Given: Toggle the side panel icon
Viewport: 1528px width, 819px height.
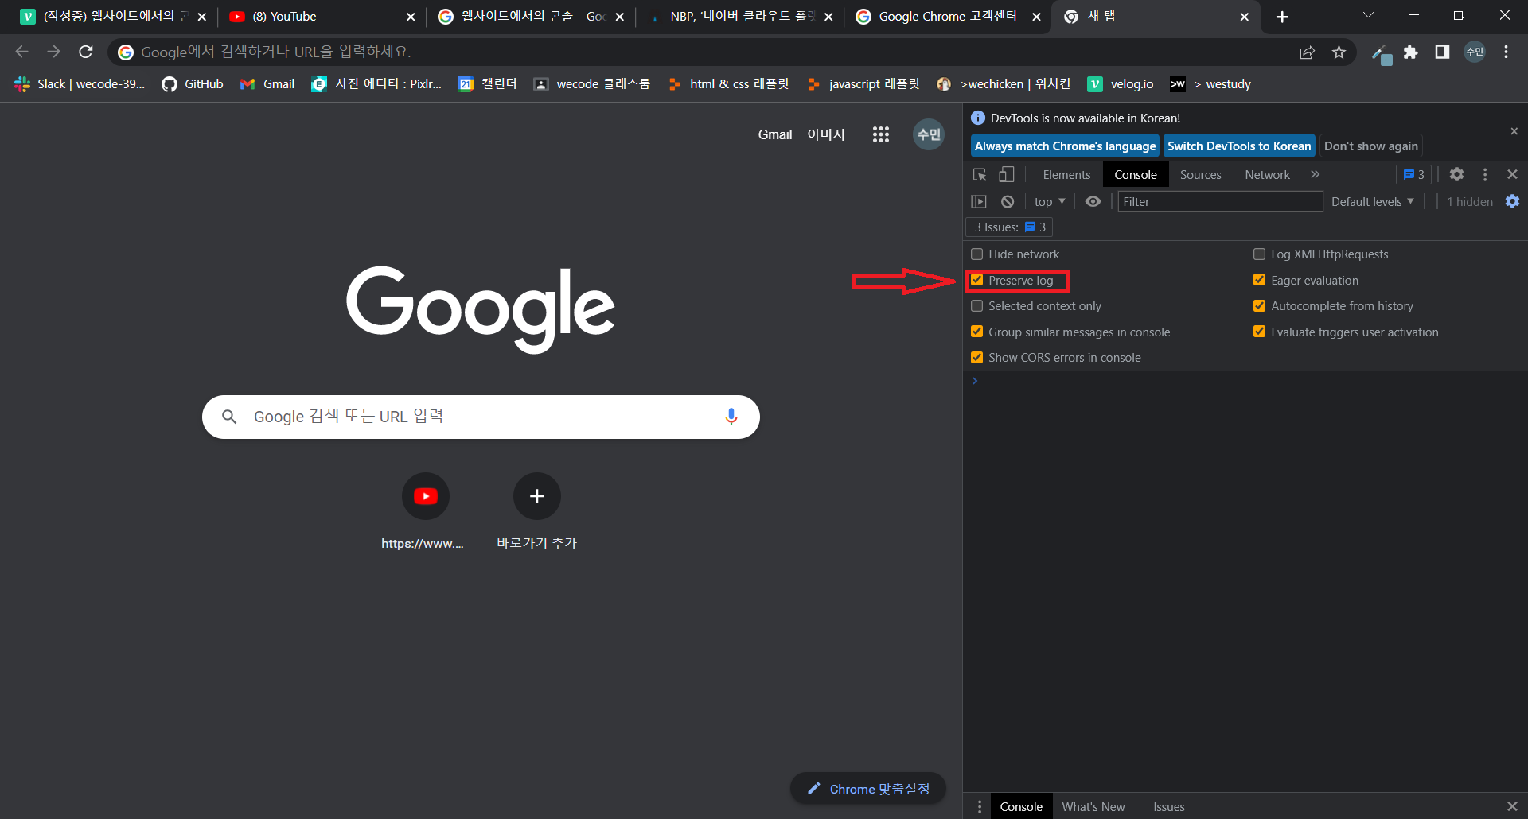Looking at the screenshot, I should pos(1442,52).
